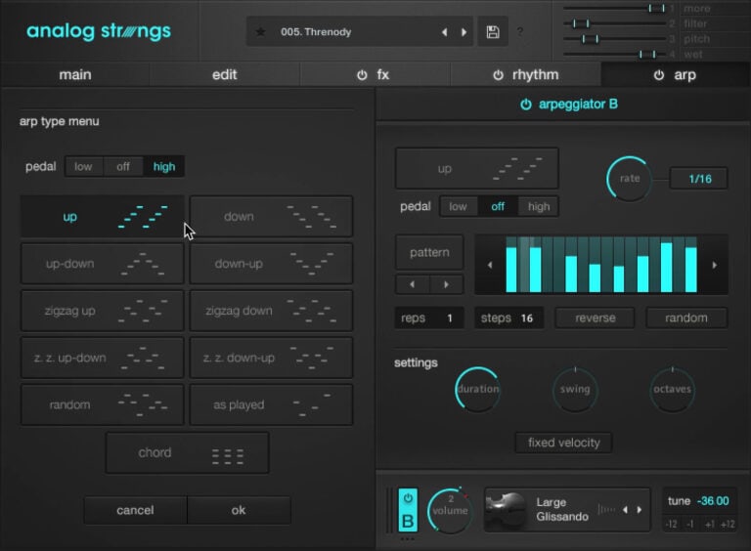Select the chord arp type
This screenshot has width=751, height=551.
187,453
